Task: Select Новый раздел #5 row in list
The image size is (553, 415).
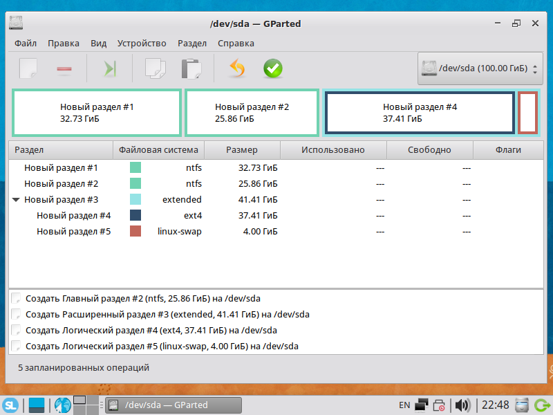Action: (x=276, y=231)
